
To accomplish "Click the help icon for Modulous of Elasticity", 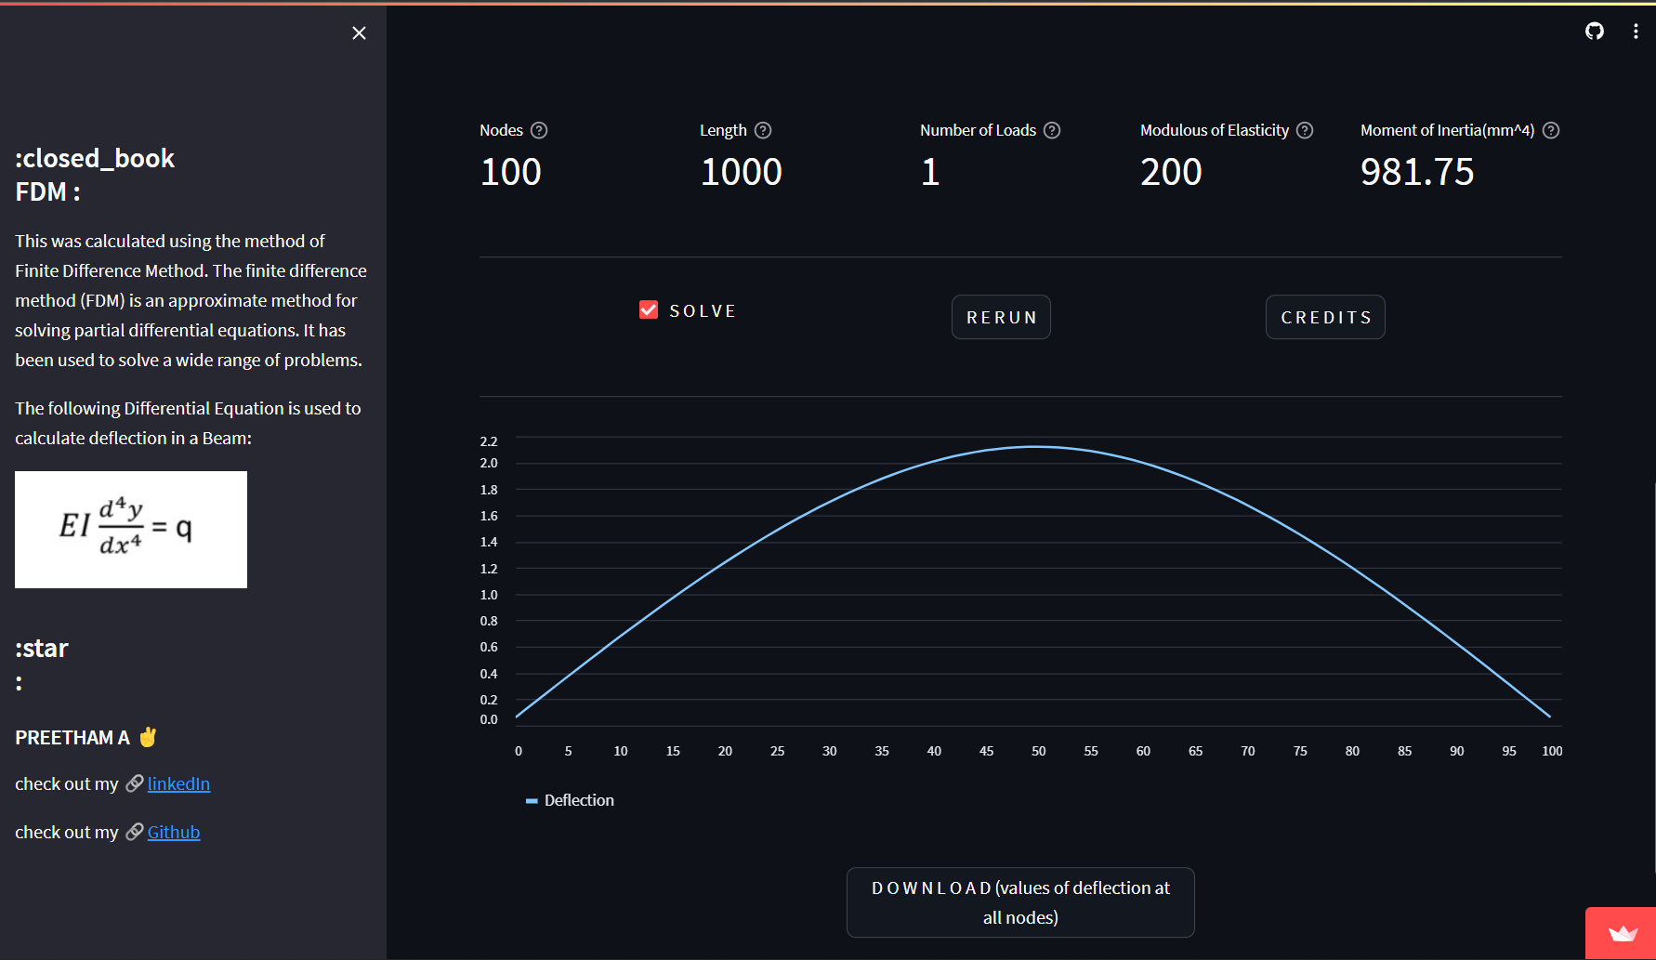I will coord(1304,130).
